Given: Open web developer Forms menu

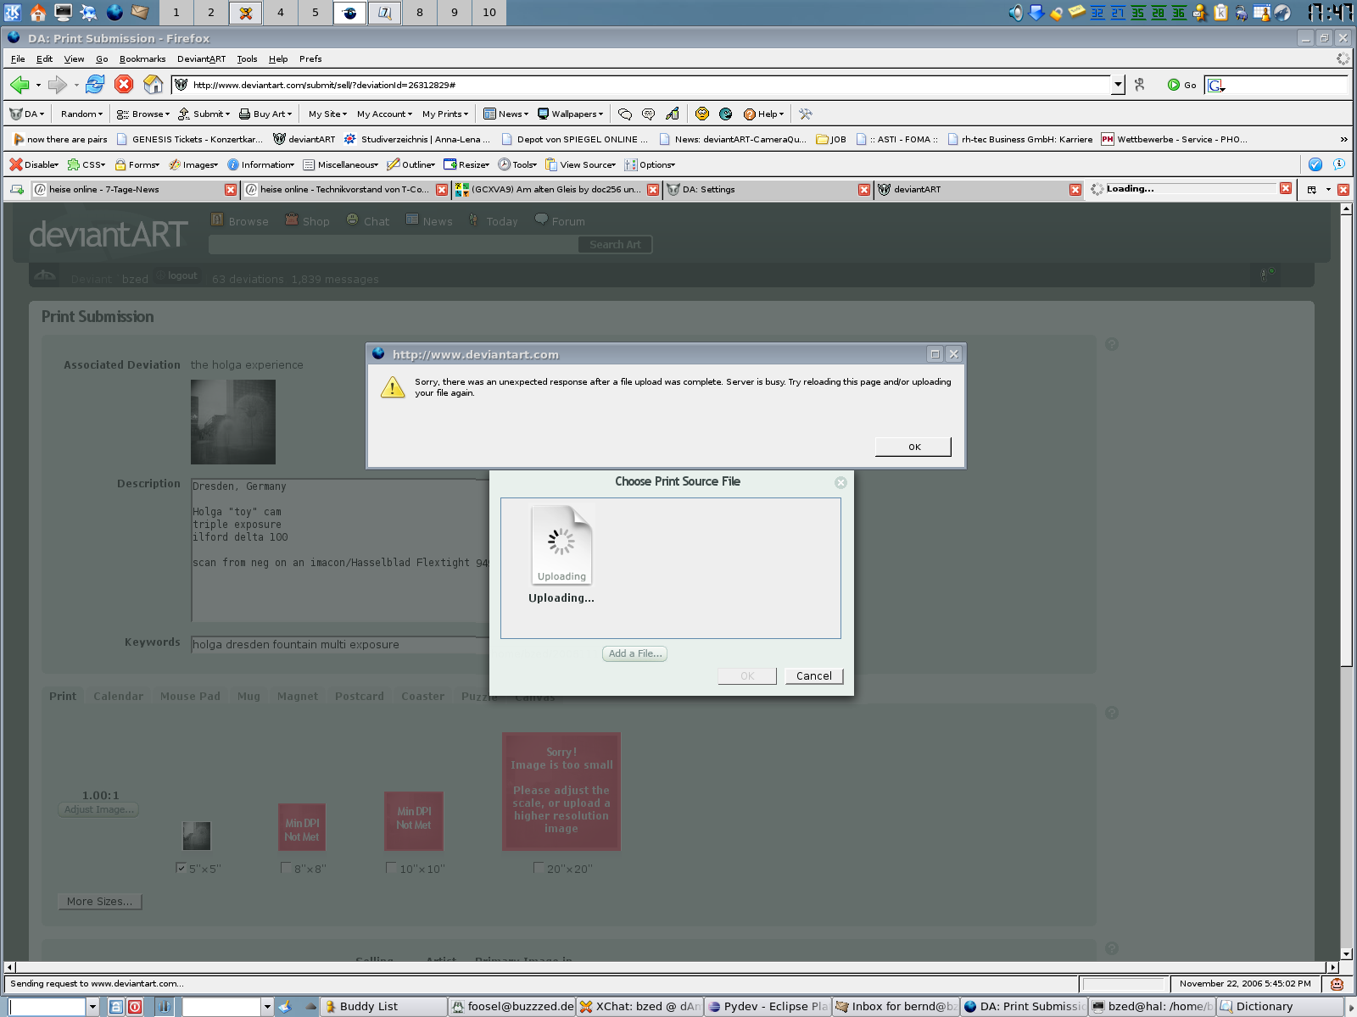Looking at the screenshot, I should (x=137, y=164).
